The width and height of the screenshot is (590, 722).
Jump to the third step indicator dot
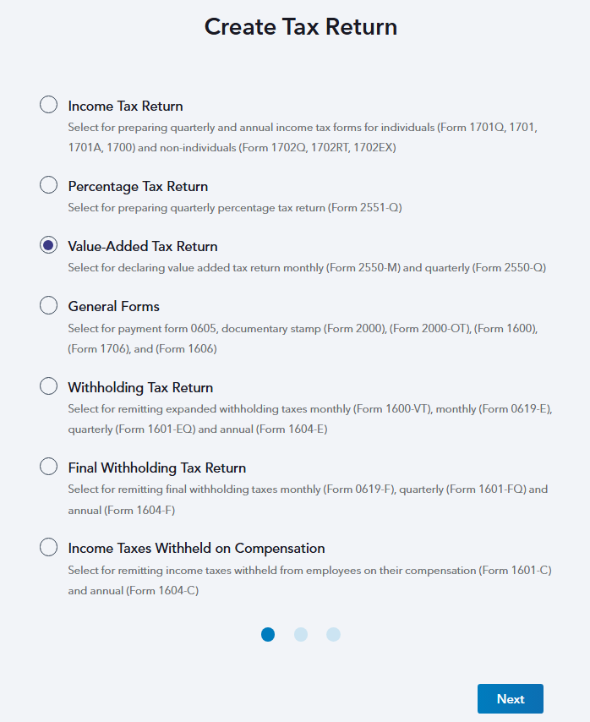click(333, 635)
